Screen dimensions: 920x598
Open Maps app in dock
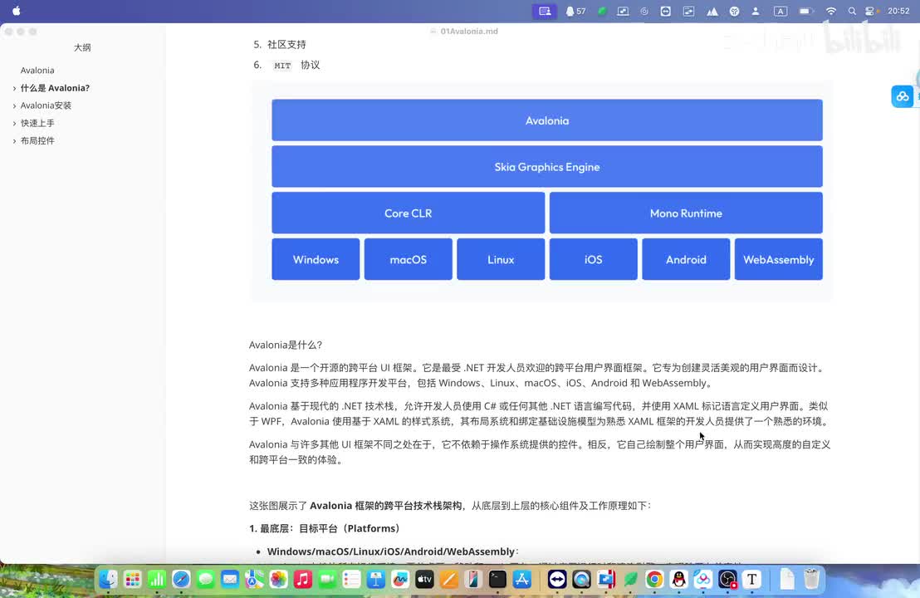pyautogui.click(x=254, y=580)
